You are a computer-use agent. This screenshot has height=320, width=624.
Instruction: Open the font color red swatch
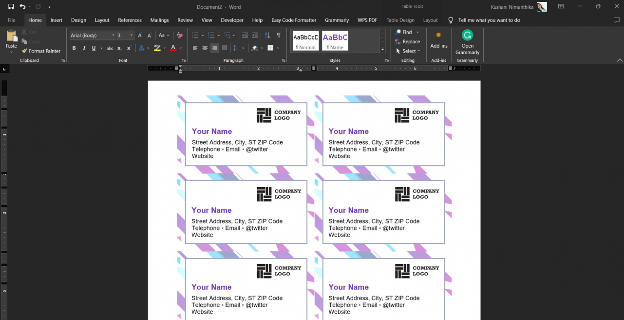tap(173, 48)
